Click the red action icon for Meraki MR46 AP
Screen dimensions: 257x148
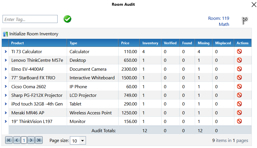[x=239, y=113]
